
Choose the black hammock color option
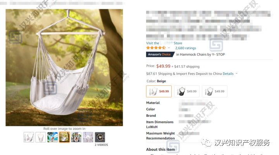point(187,92)
